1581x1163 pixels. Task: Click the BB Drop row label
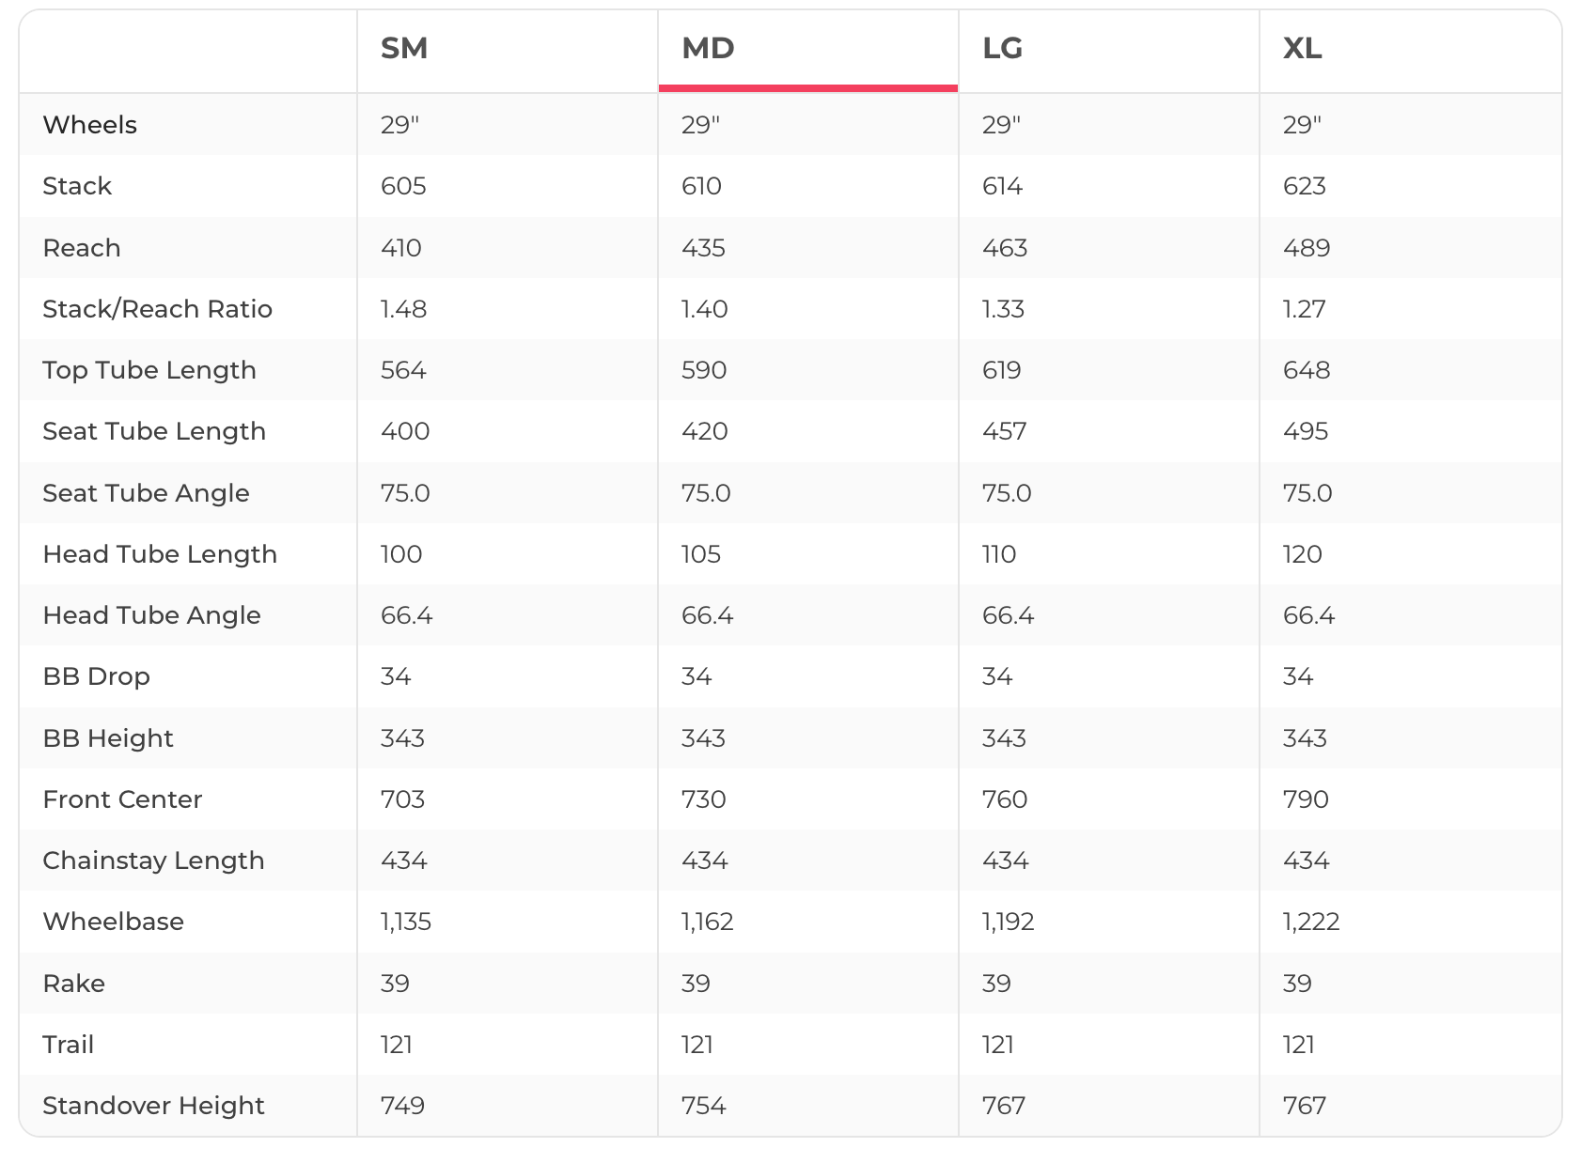pyautogui.click(x=96, y=676)
